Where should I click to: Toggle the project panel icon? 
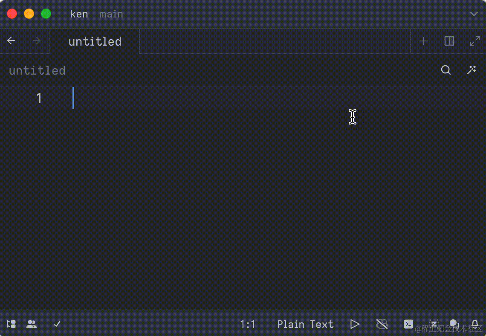(11, 324)
